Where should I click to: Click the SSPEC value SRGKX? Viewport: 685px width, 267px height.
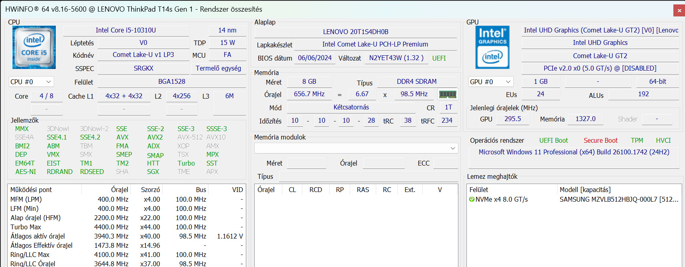point(143,69)
